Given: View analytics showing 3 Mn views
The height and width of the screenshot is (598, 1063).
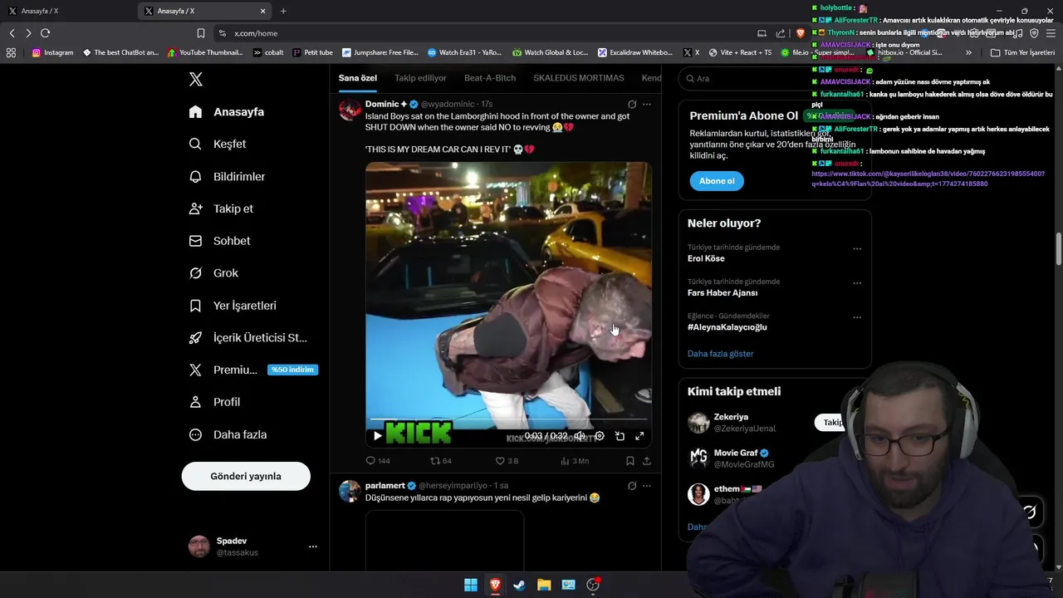Looking at the screenshot, I should tap(575, 461).
